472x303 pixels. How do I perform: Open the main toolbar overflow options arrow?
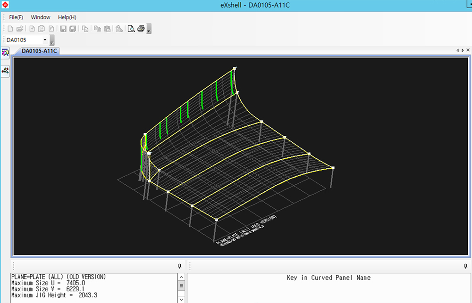tap(149, 29)
